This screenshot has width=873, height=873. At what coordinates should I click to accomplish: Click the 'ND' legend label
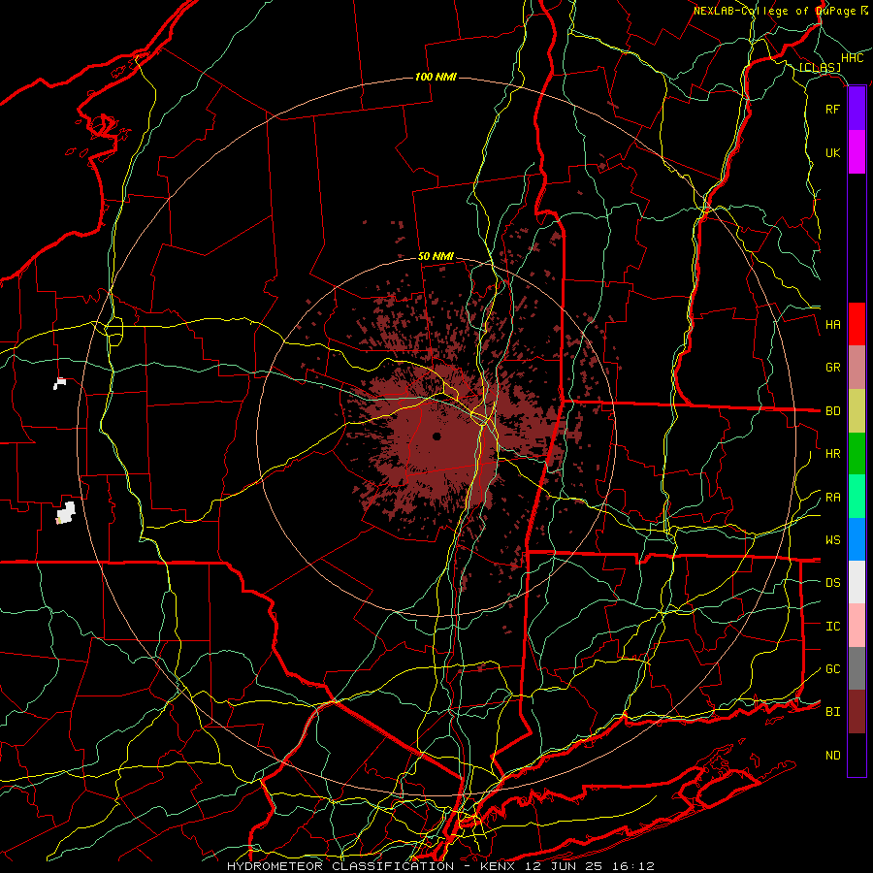tap(832, 756)
